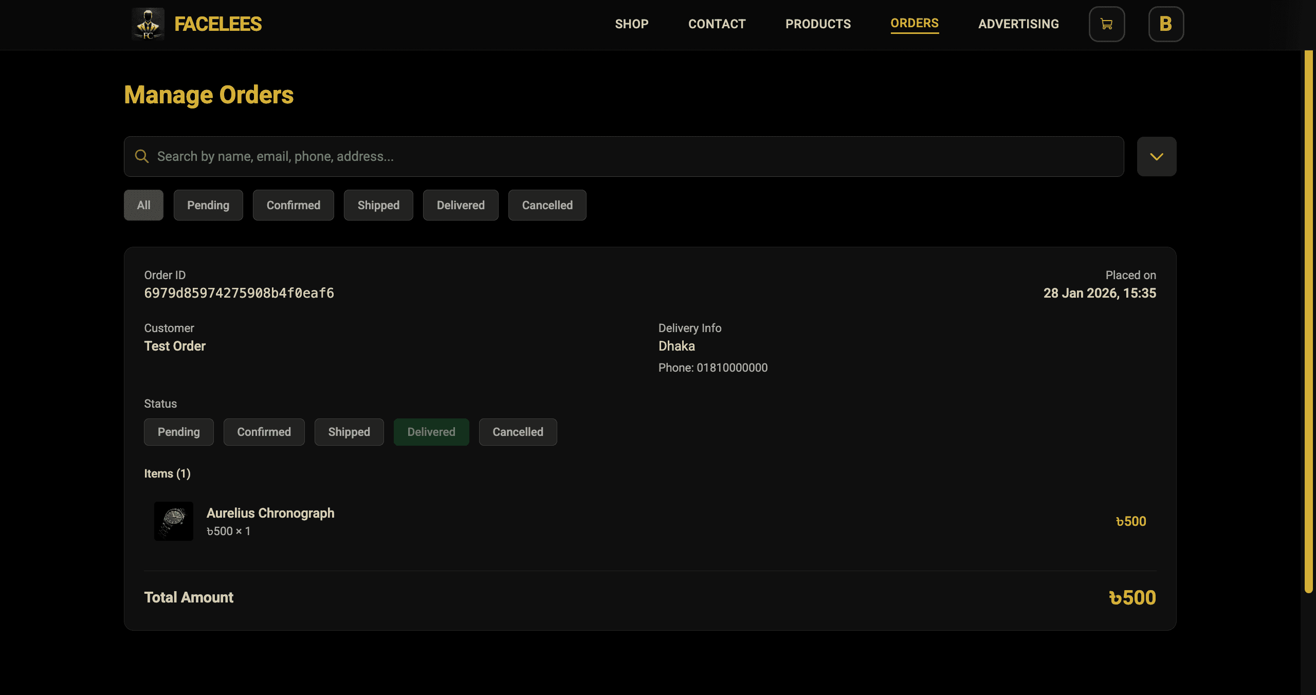Filter orders by Pending
The height and width of the screenshot is (695, 1316).
pyautogui.click(x=208, y=205)
